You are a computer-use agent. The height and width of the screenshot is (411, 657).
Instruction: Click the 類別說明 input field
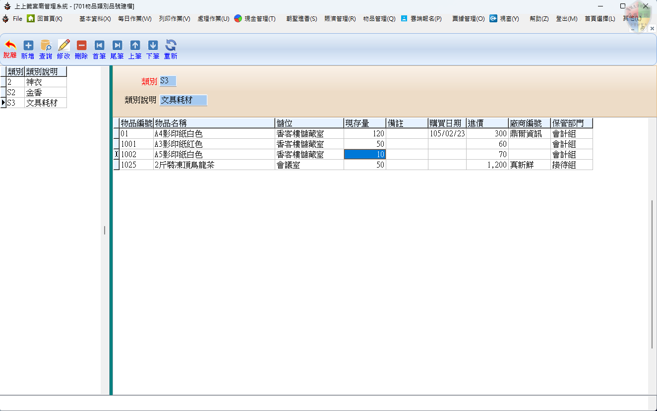tap(183, 100)
